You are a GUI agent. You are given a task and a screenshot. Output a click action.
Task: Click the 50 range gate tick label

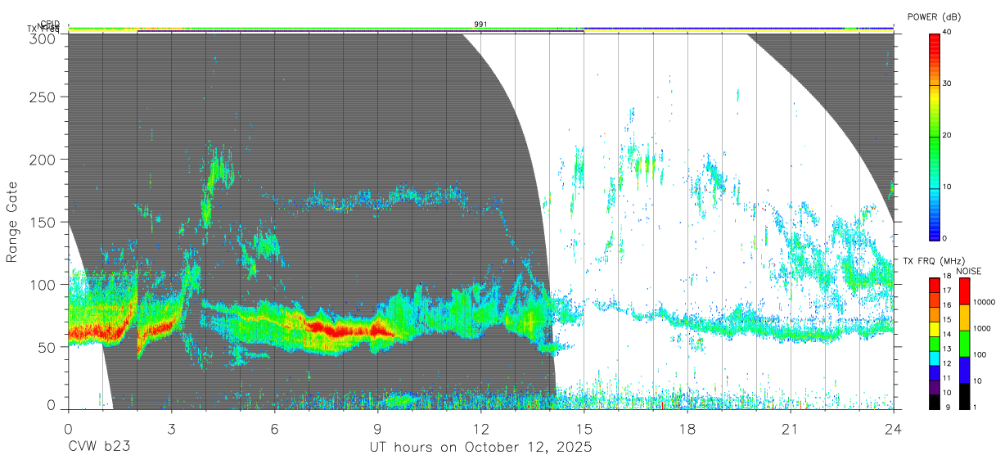(x=47, y=347)
